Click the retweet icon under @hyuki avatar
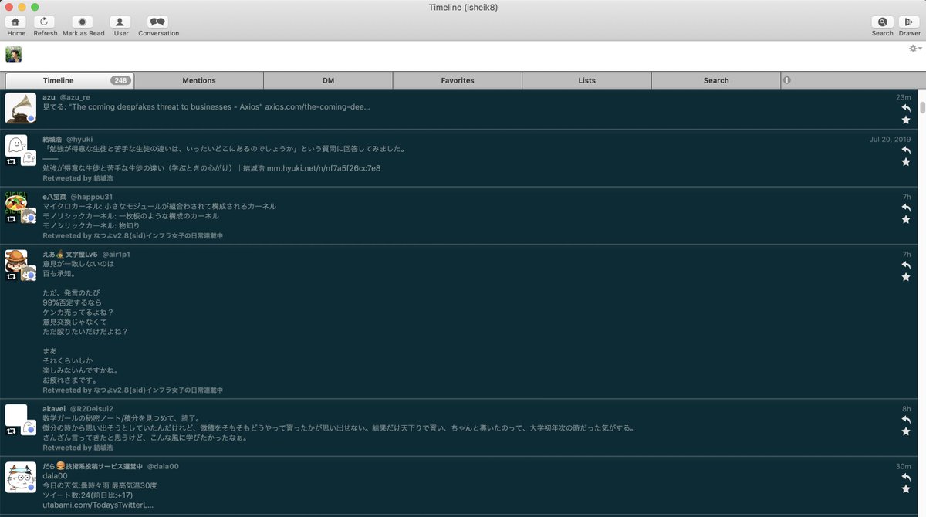This screenshot has width=926, height=517. 11,162
